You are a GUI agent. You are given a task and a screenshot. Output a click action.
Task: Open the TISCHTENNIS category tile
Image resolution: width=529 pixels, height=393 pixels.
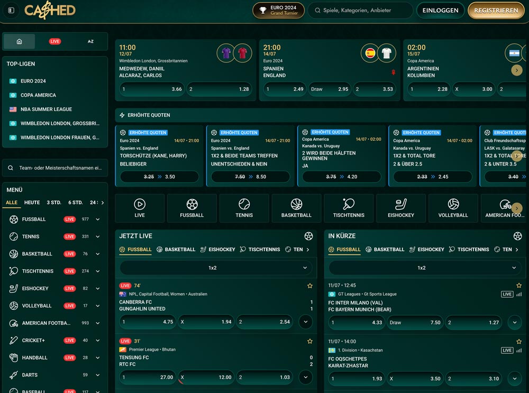(349, 208)
